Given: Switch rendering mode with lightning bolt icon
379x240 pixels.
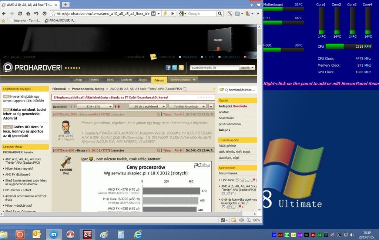Looking at the screenshot, I should click(165, 14).
